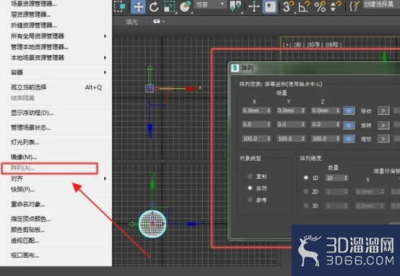This screenshot has width=400, height=276.
Task: Expand 所有全局资源管理器 submenu arrow
Action: pyautogui.click(x=105, y=36)
